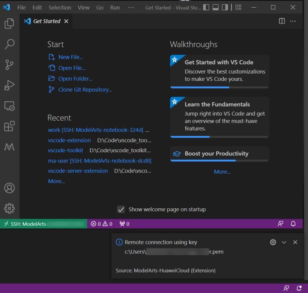This screenshot has width=308, height=293.
Task: Show more recent items under Recent
Action: coord(56,181)
